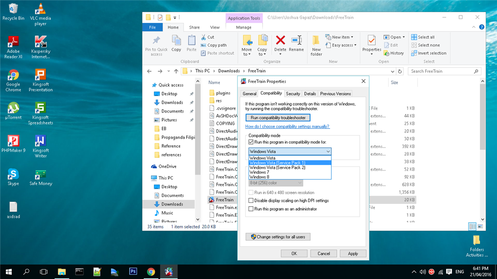This screenshot has height=279, width=497.
Task: Click Downloads in the breadcrumb path
Action: click(229, 71)
